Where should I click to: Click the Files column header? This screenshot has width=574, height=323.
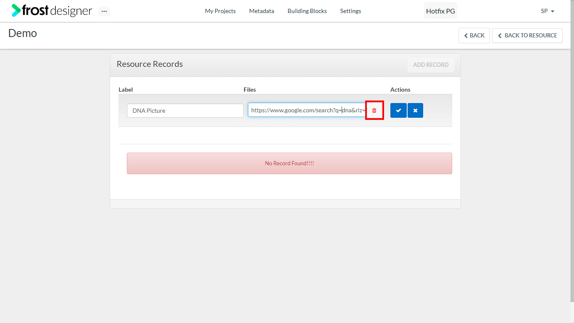click(x=250, y=90)
